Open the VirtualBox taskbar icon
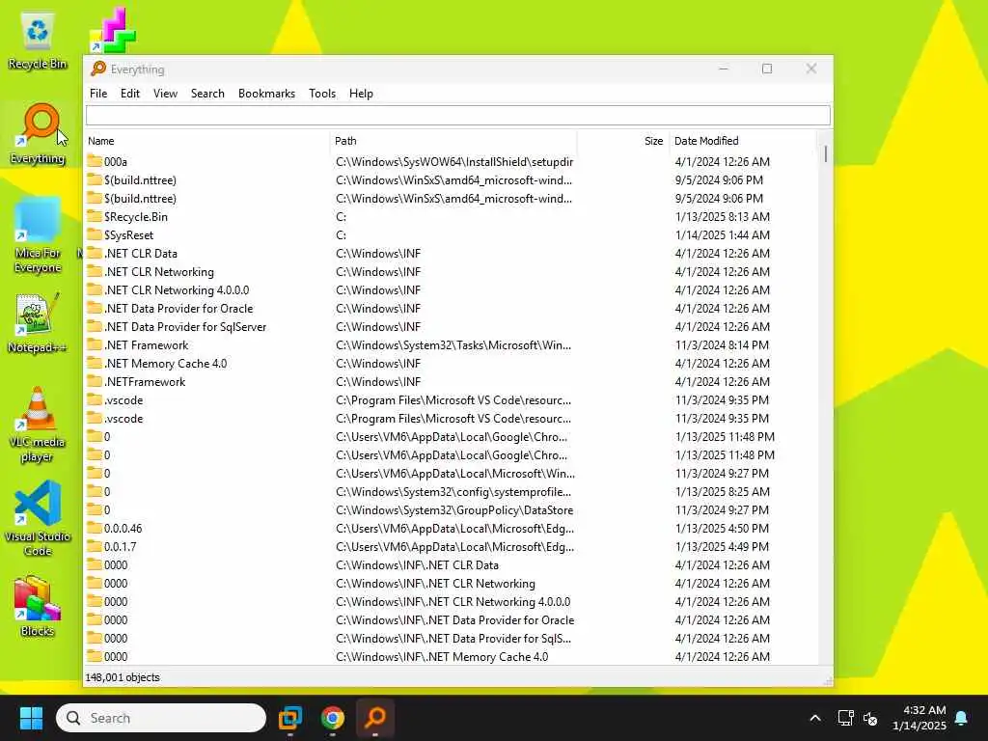This screenshot has width=988, height=741. (290, 718)
